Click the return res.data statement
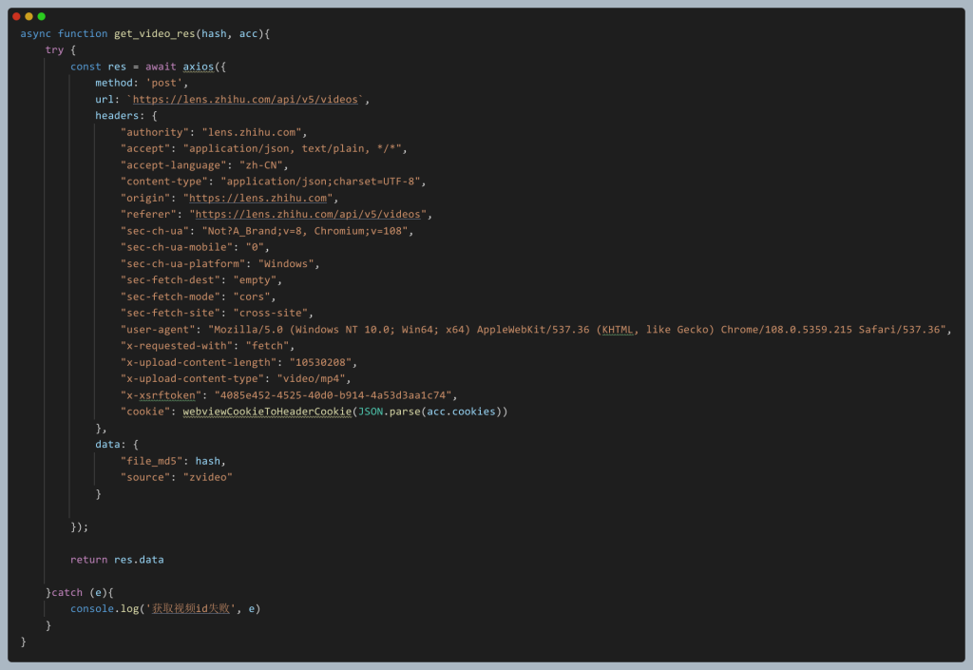The width and height of the screenshot is (973, 670). 117,560
